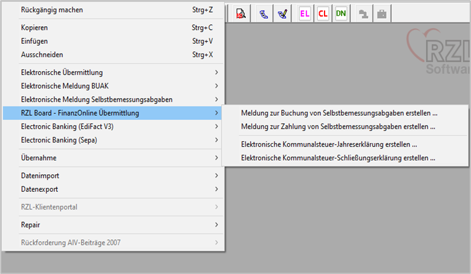
Task: Open the document preview magnifier icon
Action: click(x=241, y=13)
